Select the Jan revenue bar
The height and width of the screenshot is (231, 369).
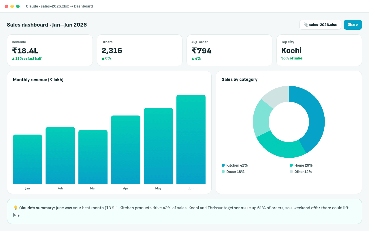pos(27,159)
